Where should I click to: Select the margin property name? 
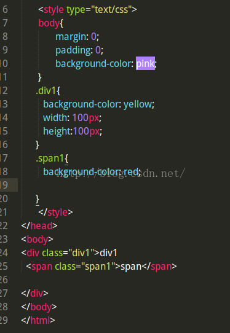[71, 37]
